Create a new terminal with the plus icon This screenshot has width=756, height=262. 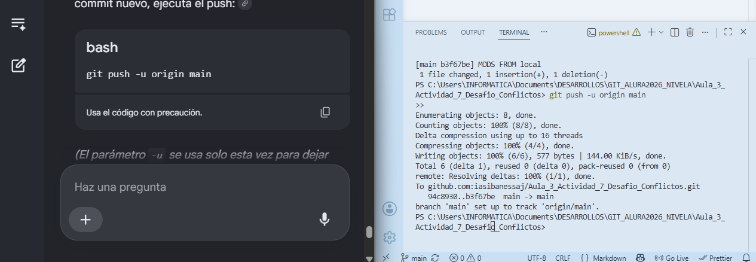click(651, 32)
